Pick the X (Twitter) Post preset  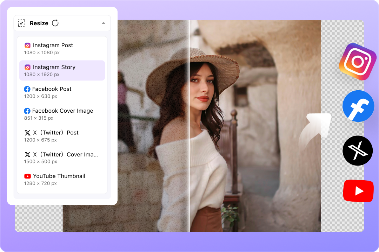(62, 136)
